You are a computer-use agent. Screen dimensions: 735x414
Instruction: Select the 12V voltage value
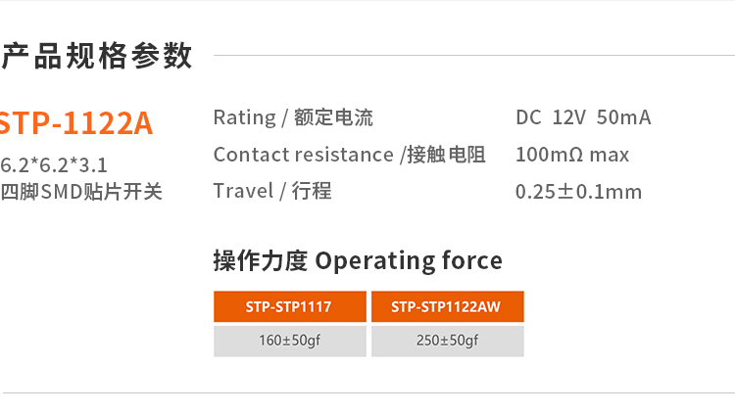[568, 117]
